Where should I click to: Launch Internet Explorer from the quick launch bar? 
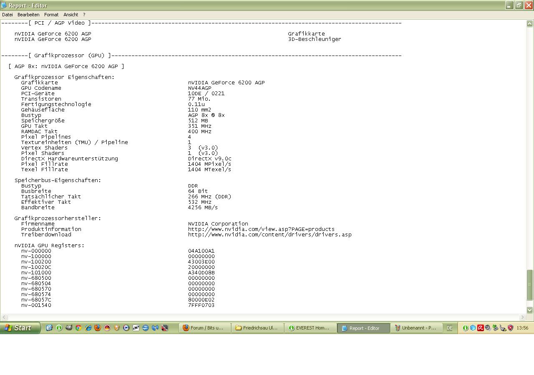pos(88,328)
